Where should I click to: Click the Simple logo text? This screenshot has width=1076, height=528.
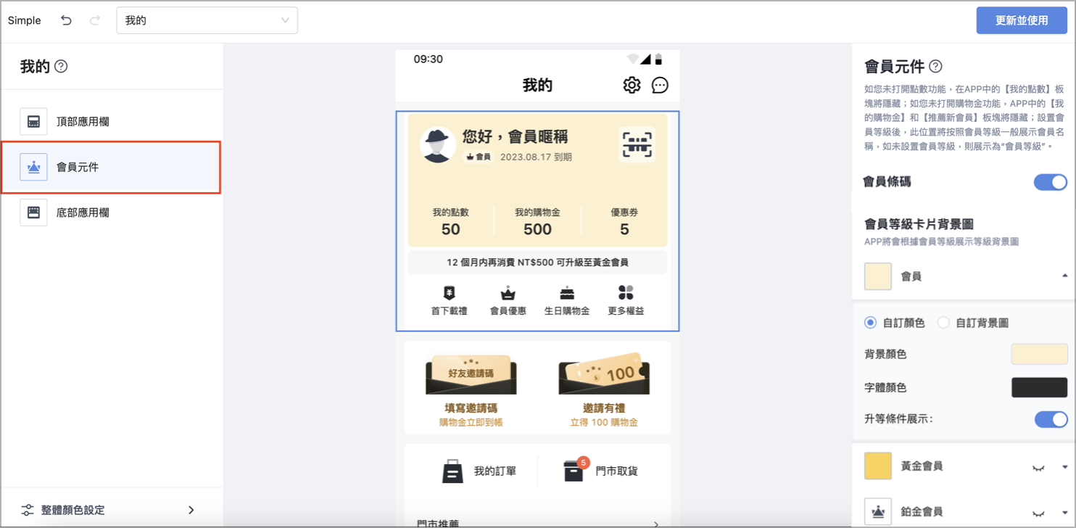point(25,20)
